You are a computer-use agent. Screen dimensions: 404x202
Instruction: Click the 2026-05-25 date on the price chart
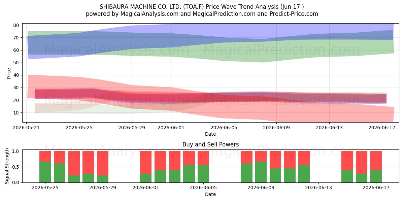pyautogui.click(x=79, y=128)
